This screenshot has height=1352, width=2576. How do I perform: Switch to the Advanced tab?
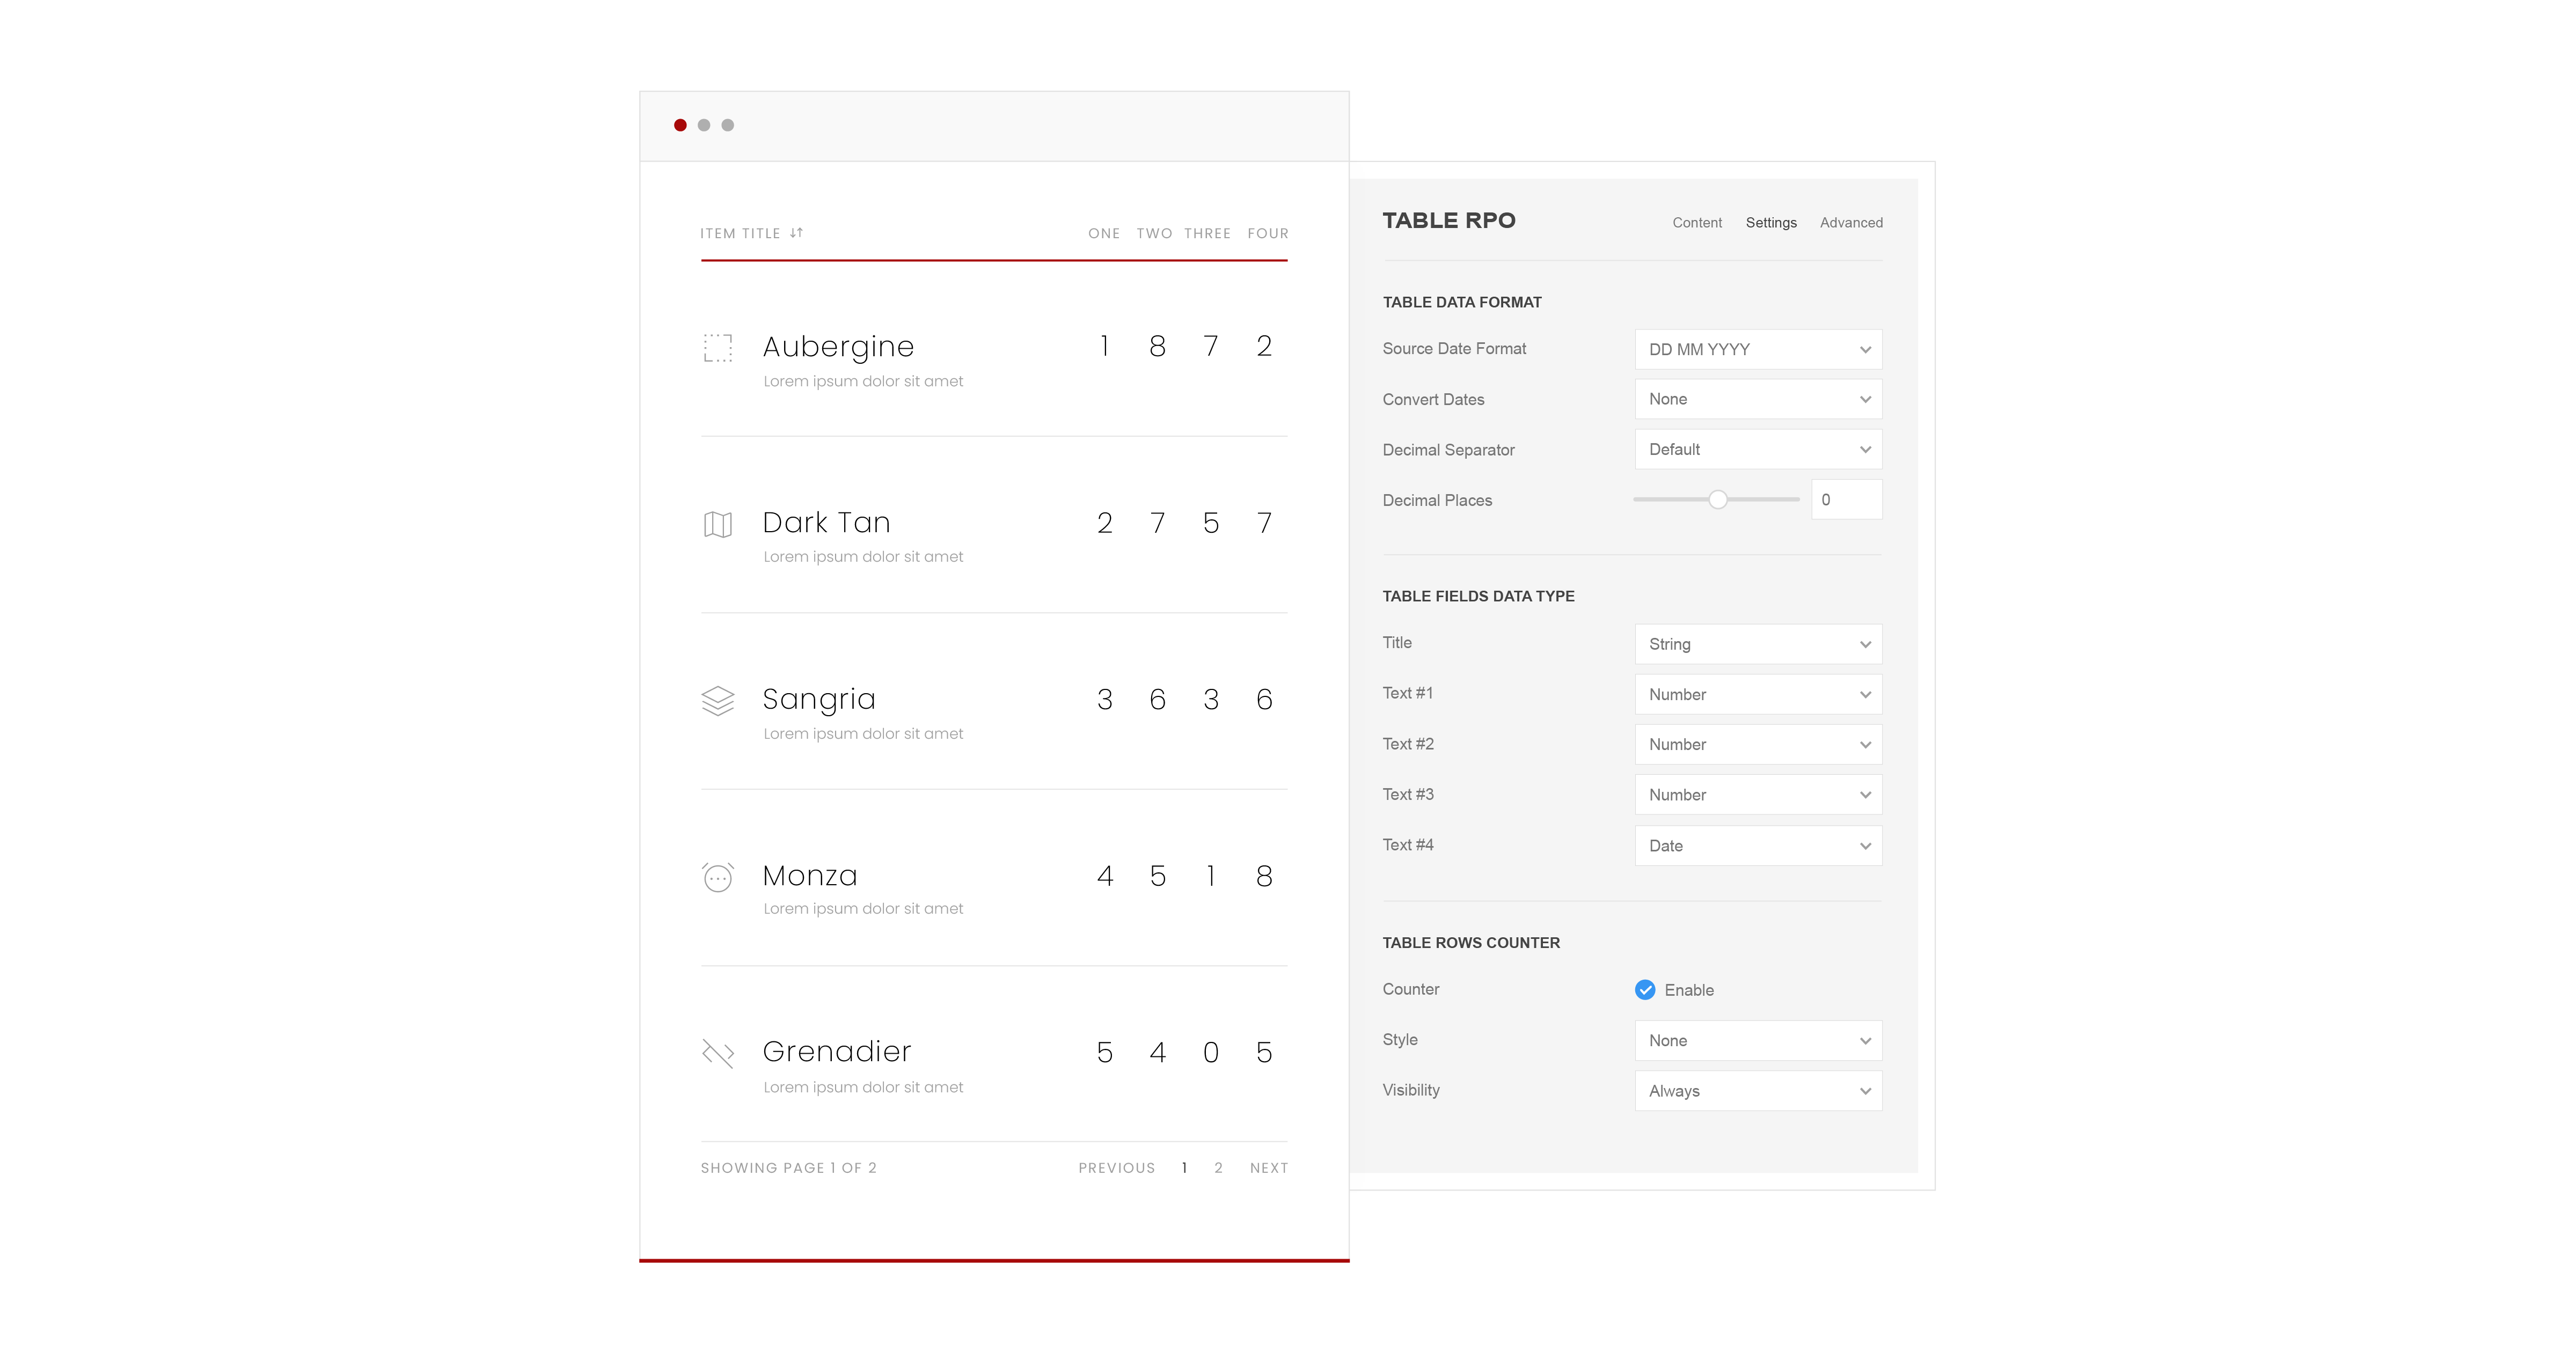pos(1851,222)
